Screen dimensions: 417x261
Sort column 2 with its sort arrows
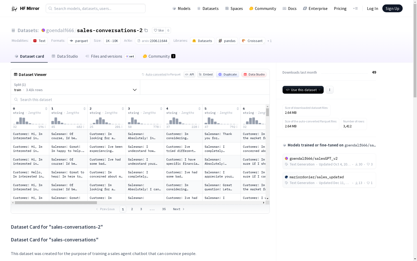coord(123,109)
